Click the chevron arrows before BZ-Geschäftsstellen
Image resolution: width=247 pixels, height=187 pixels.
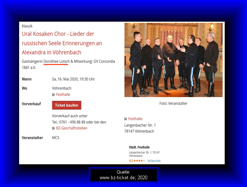tap(53, 128)
